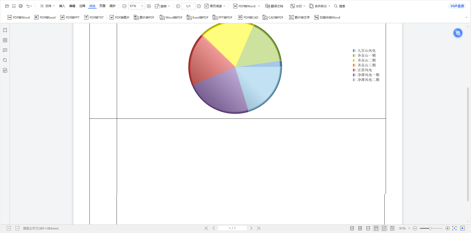Select two-page view icon in status bar
Screen dimensions: 471x233
[392, 228]
